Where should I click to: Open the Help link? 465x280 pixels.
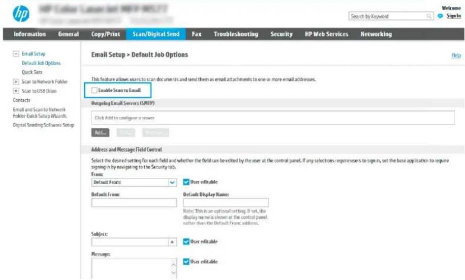click(456, 55)
